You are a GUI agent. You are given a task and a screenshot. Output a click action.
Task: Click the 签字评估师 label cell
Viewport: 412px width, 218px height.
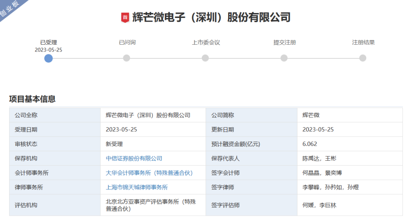pos(251,205)
